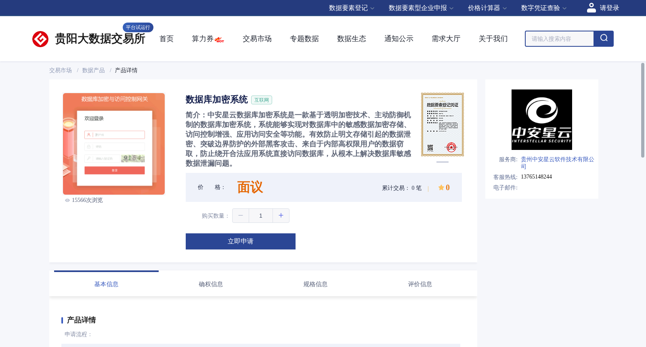Switch to the 评价信息 tab

[x=420, y=284]
